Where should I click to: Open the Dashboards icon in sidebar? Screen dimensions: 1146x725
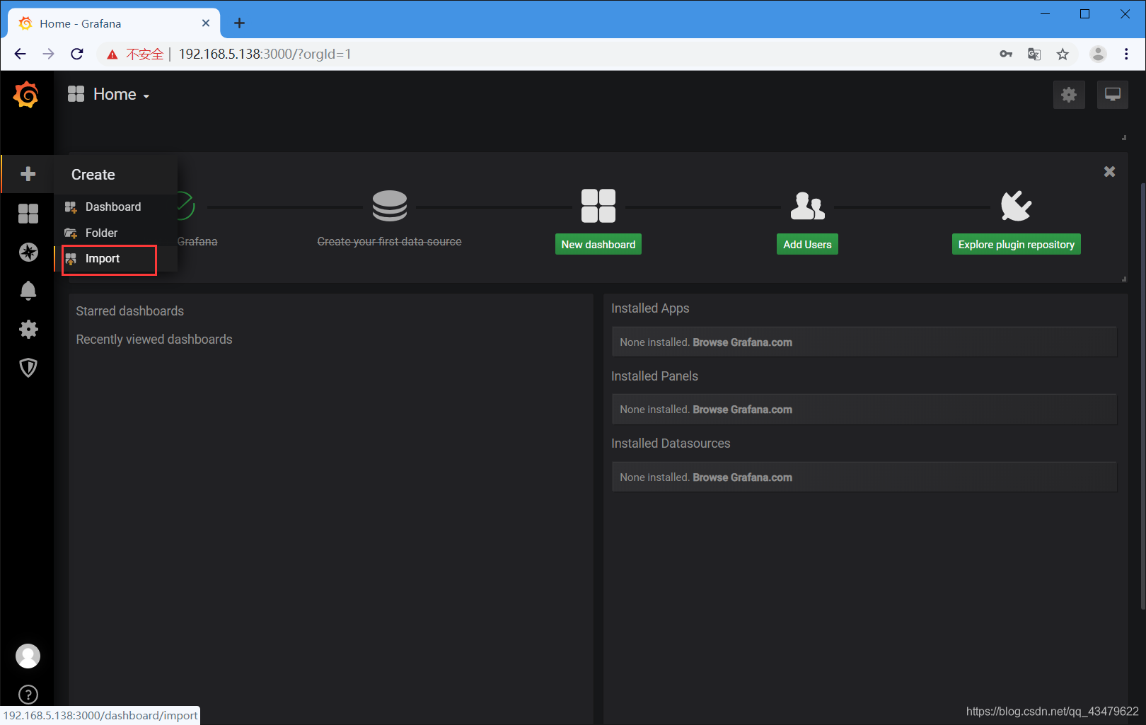28,213
